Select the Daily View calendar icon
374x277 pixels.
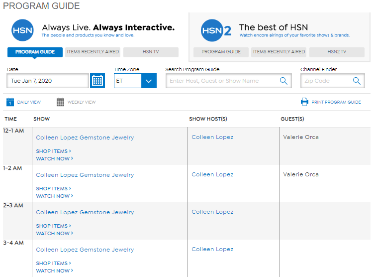(10, 102)
